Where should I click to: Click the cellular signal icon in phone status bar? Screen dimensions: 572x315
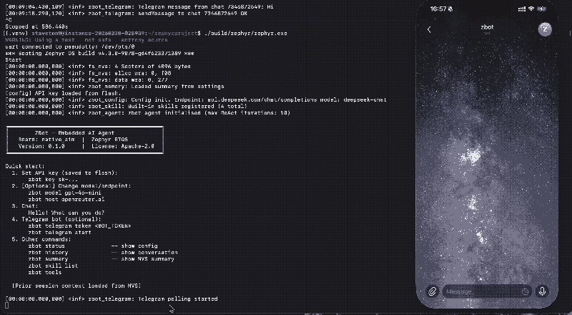[522, 9]
